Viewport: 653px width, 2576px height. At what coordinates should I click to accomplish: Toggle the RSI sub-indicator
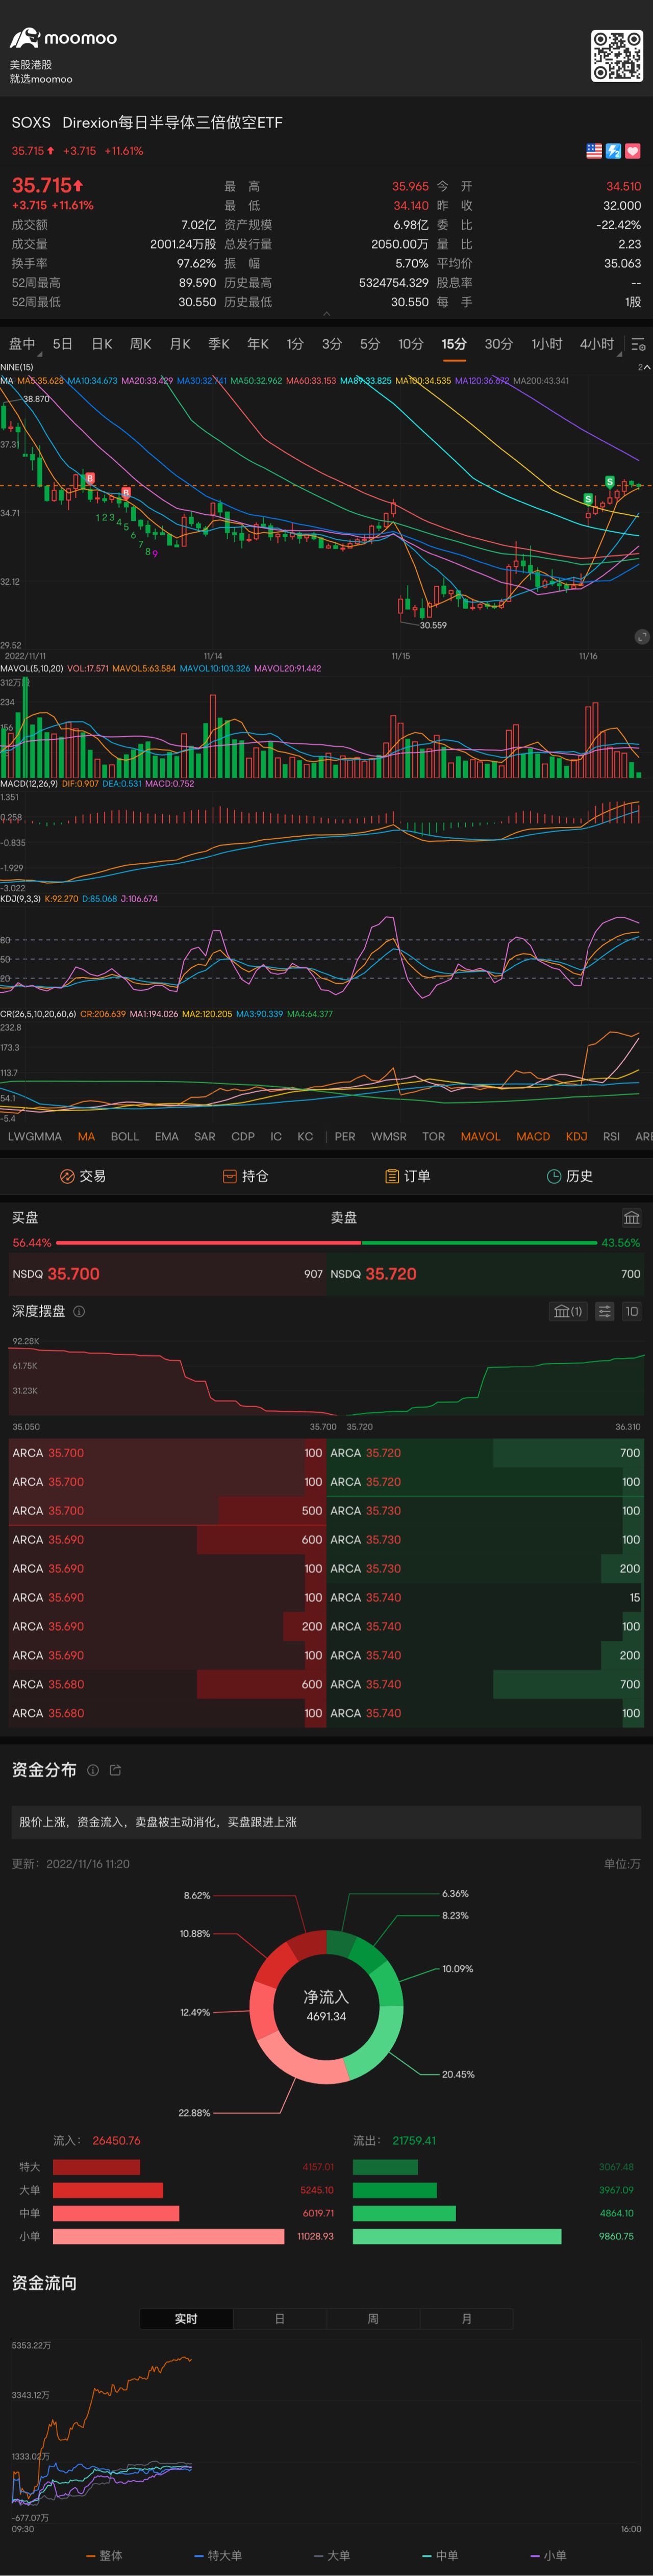click(611, 1136)
